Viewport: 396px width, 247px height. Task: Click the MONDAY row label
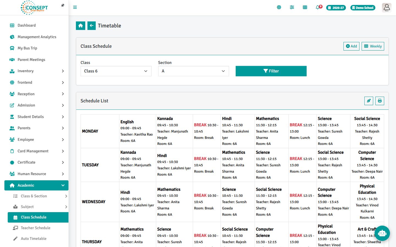tap(90, 131)
